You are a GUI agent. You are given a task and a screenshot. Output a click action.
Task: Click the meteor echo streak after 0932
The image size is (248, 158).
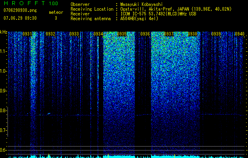[49, 113]
